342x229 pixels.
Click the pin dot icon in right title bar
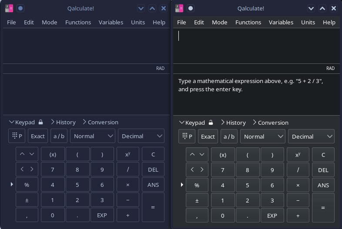coord(191,8)
